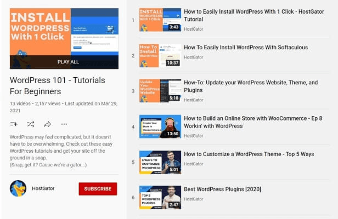Open the three-dot more options menu

click(x=64, y=124)
